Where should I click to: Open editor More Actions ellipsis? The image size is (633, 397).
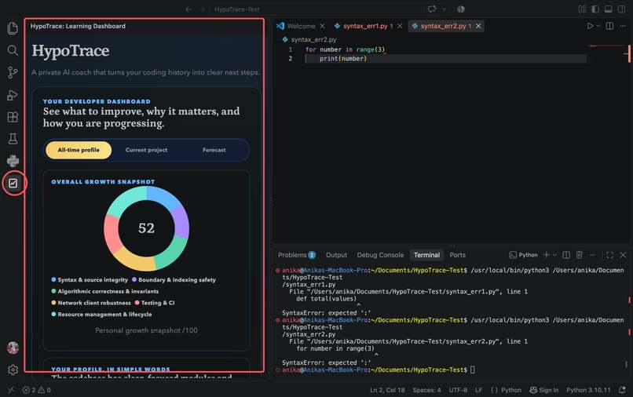pos(623,26)
